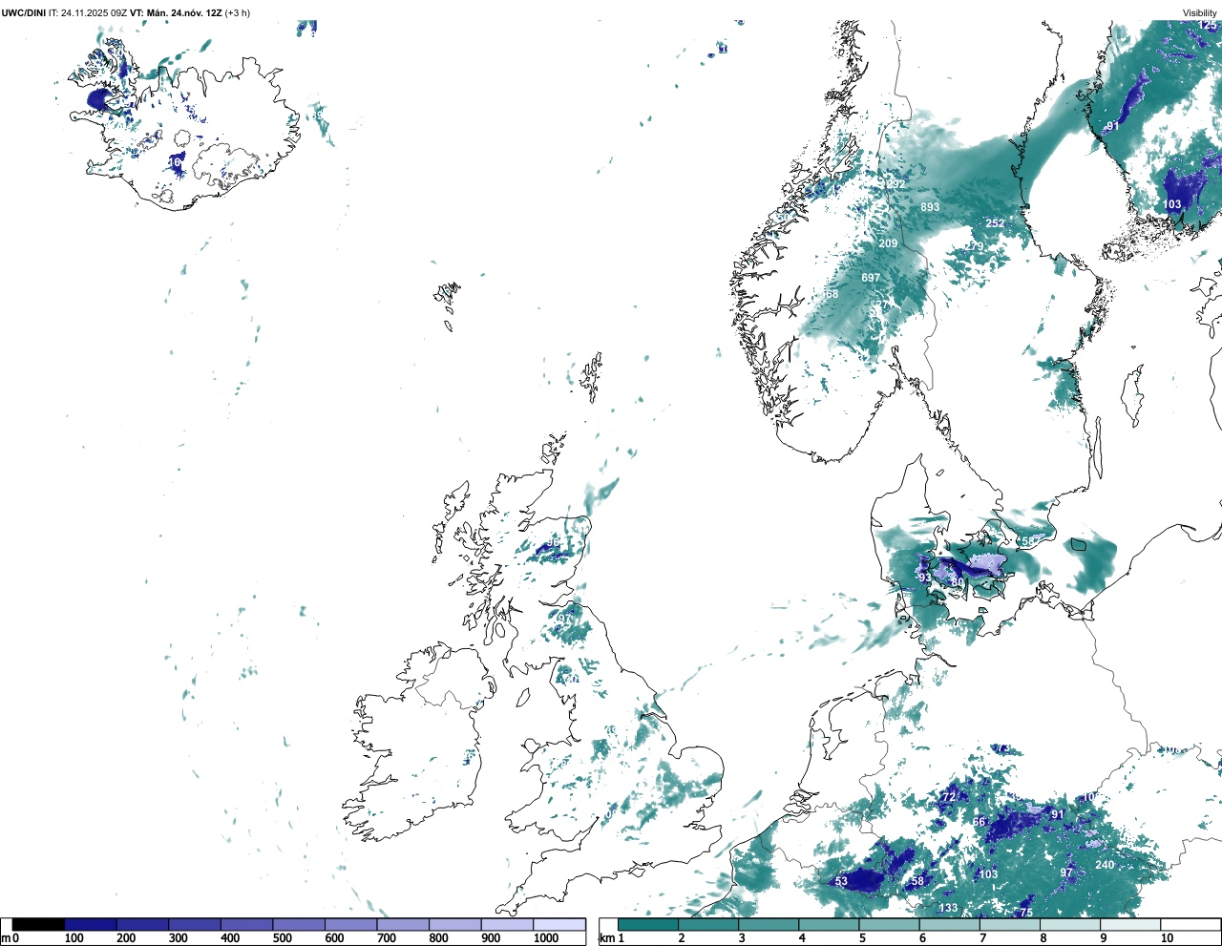Image resolution: width=1222 pixels, height=946 pixels.
Task: Click the 'km 1' unit label on legend
Action: pos(611,938)
